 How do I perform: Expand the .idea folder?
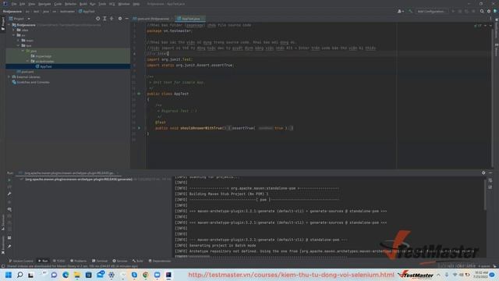(x=14, y=30)
